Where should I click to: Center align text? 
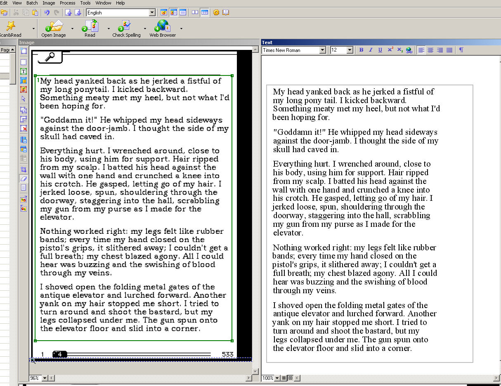(x=430, y=50)
